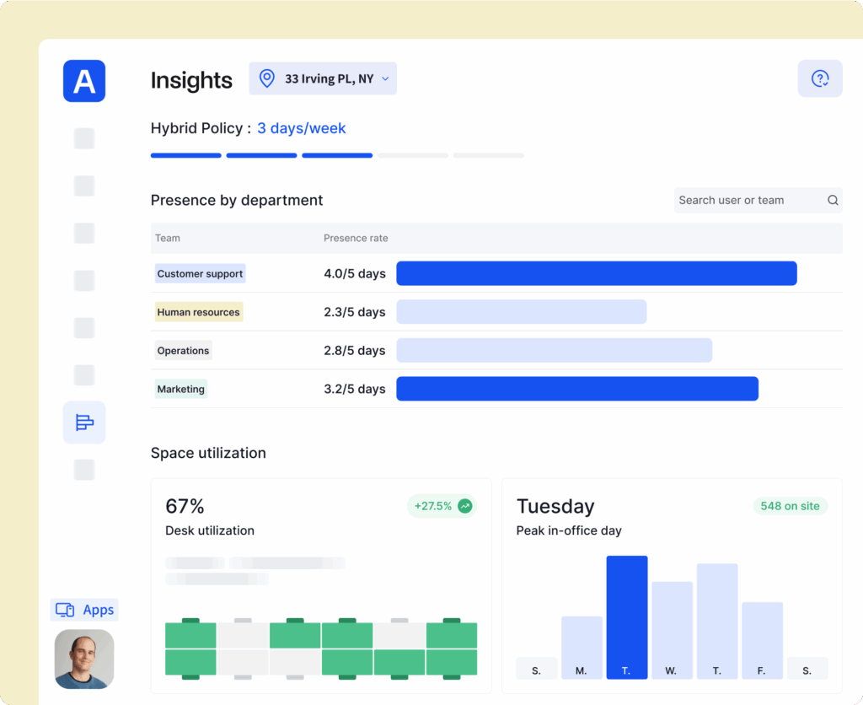Click the third hybrid policy progress segment

(337, 155)
